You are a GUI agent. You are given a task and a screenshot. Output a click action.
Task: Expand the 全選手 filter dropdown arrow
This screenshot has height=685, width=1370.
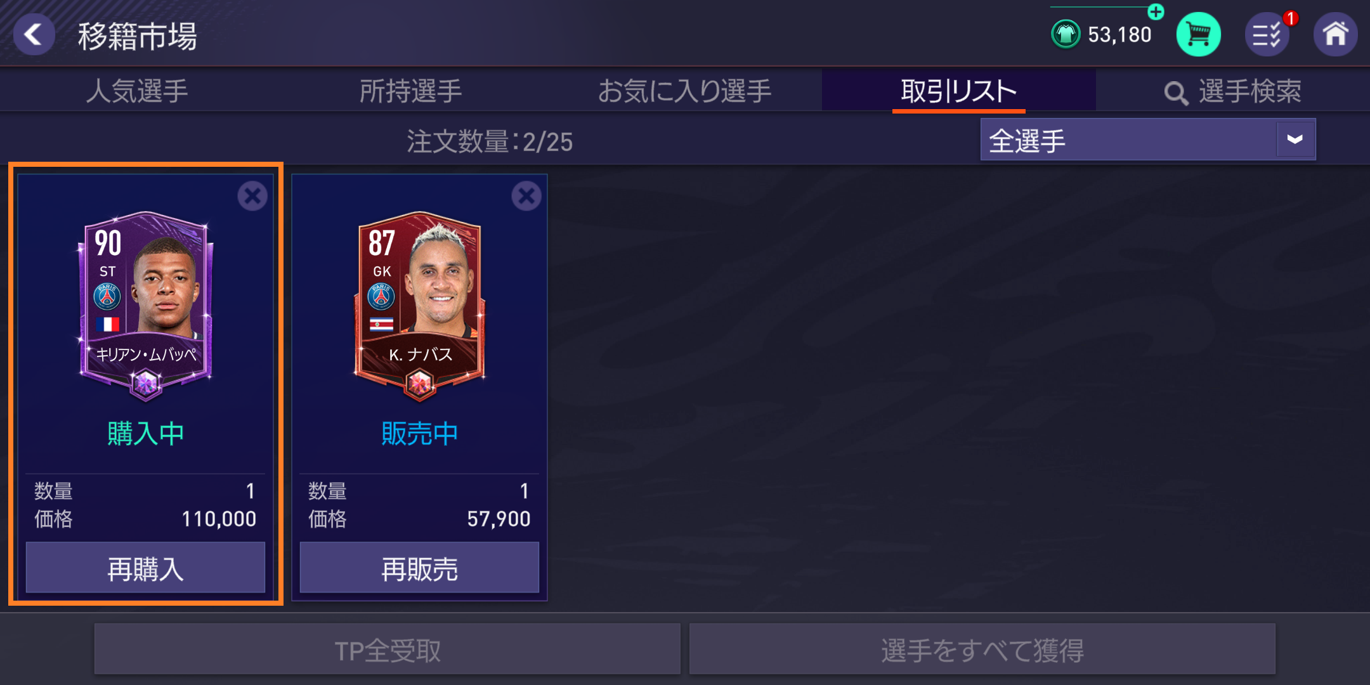pos(1295,140)
